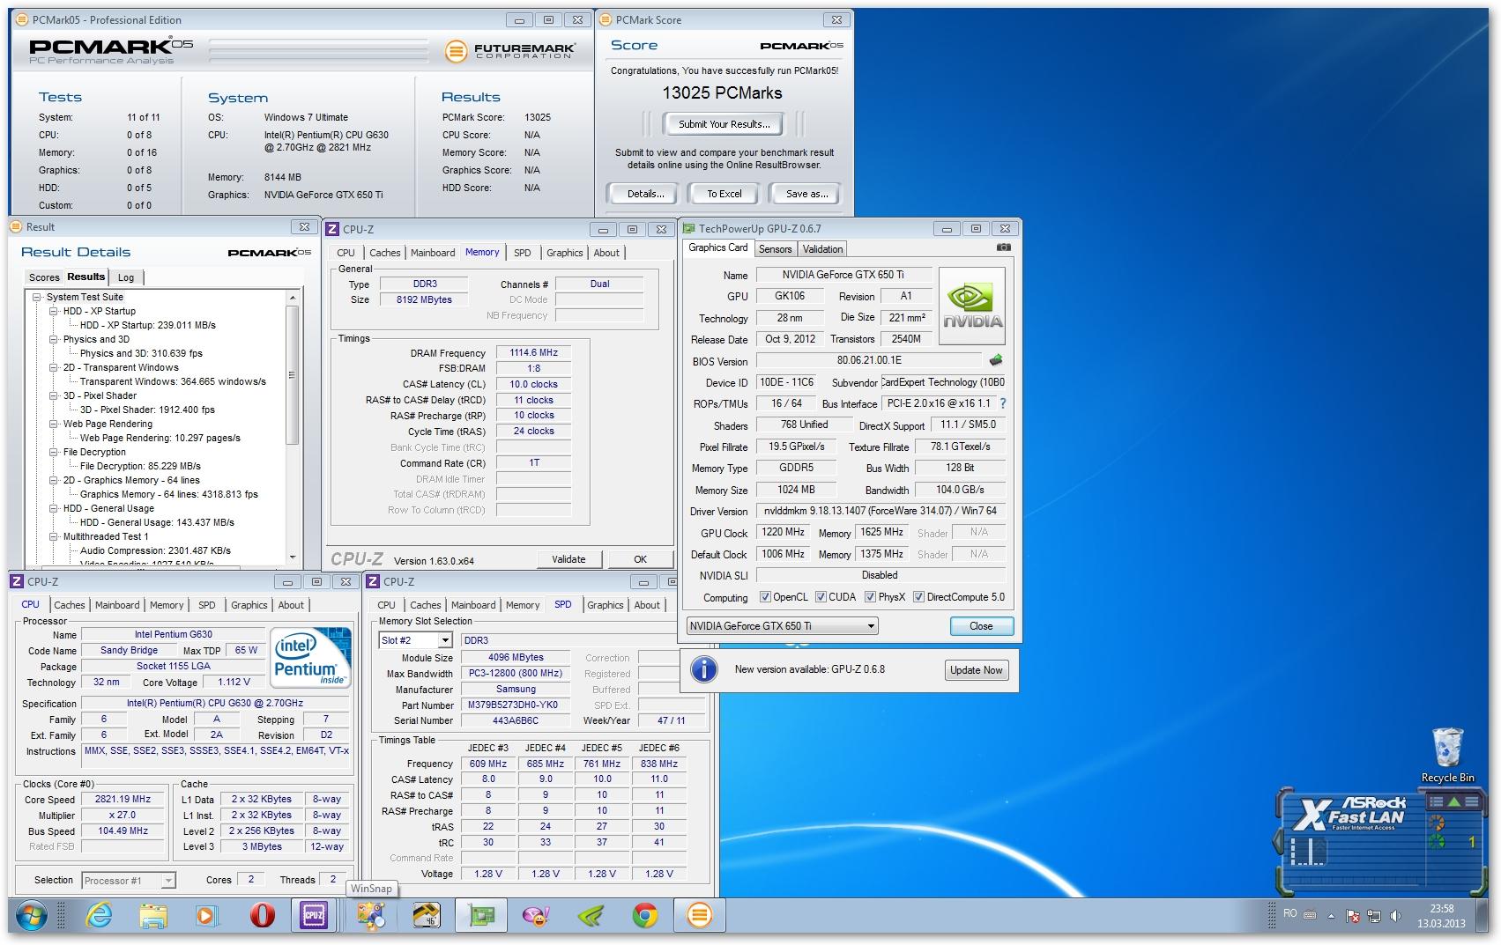This screenshot has width=1501, height=945.
Task: Click the Action Center flag tray icon
Action: (1354, 917)
